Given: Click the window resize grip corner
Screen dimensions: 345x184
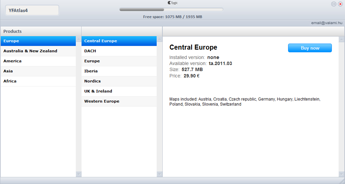Looking at the screenshot, I should click(x=342, y=181).
